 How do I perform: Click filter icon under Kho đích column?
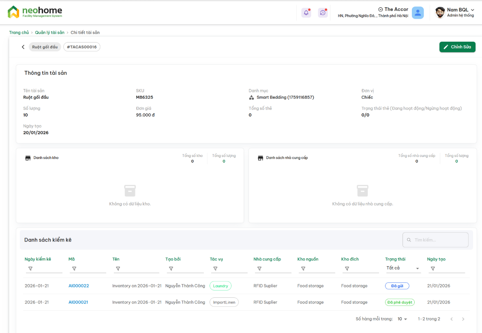[x=347, y=269]
